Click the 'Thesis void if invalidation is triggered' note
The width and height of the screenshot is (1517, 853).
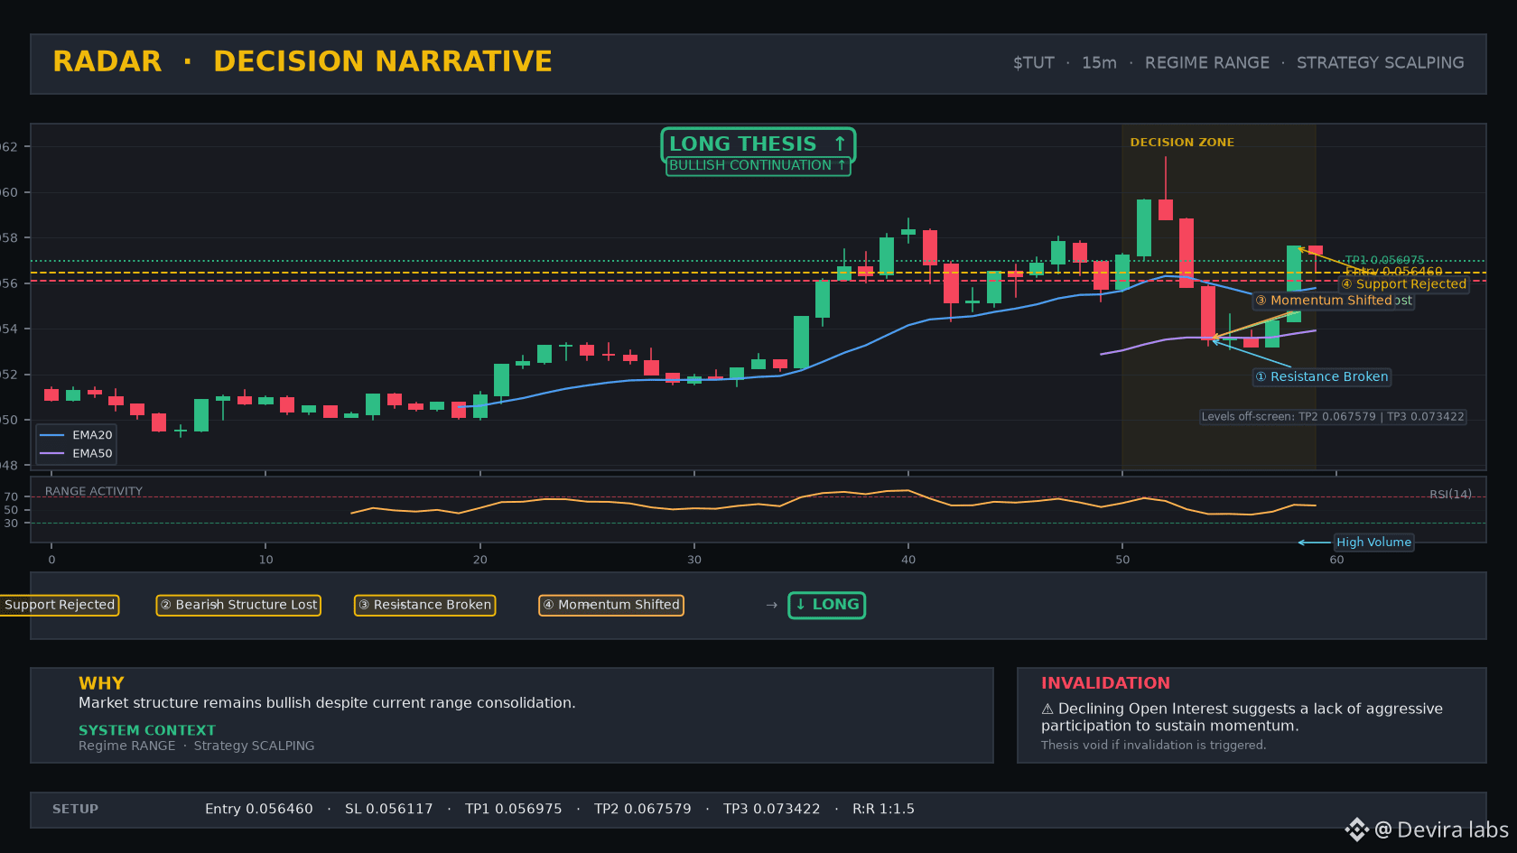click(x=1154, y=746)
